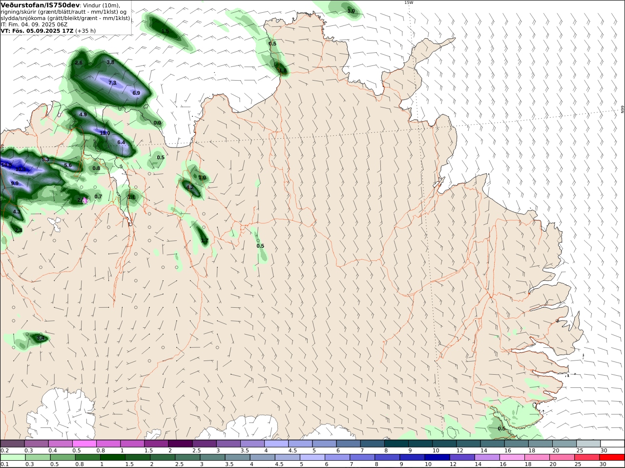Click the initial time 'IT: Fim. 04. 09. 2025 06Z'

[34, 24]
